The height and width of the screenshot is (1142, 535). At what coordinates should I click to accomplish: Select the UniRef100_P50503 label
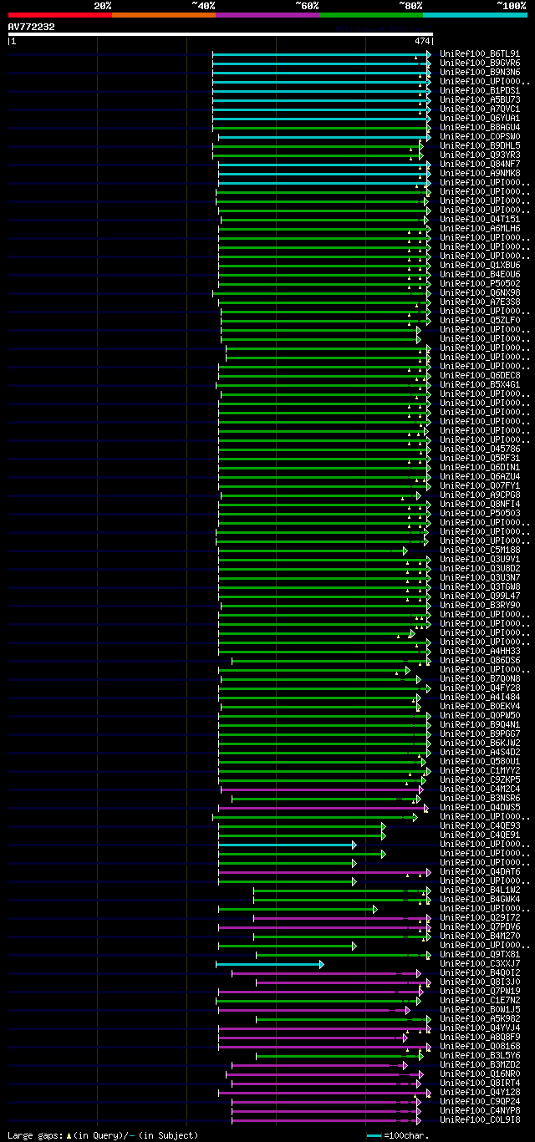pos(481,513)
